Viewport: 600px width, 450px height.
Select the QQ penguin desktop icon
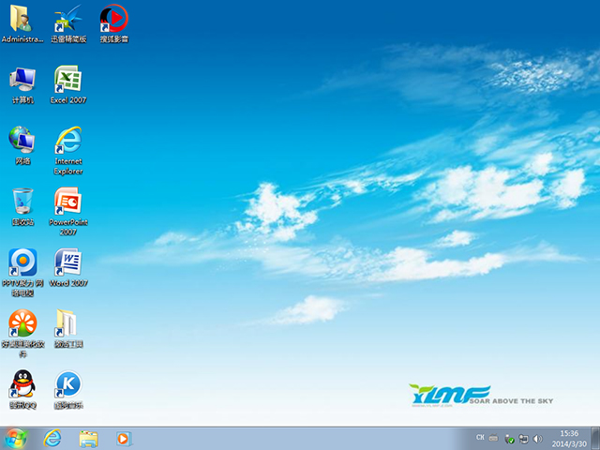[x=22, y=385]
